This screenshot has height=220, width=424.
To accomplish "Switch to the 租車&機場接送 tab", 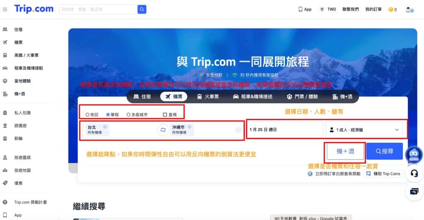I will coord(253,97).
